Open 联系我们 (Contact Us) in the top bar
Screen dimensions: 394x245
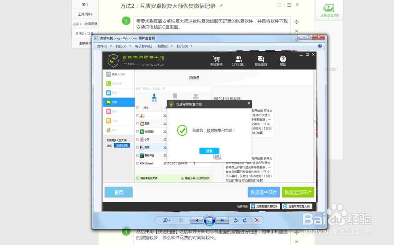[x=260, y=60]
